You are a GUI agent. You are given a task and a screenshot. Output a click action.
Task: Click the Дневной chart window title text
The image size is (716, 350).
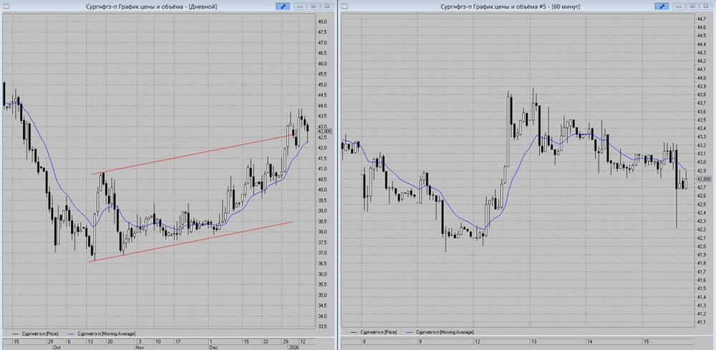[150, 6]
